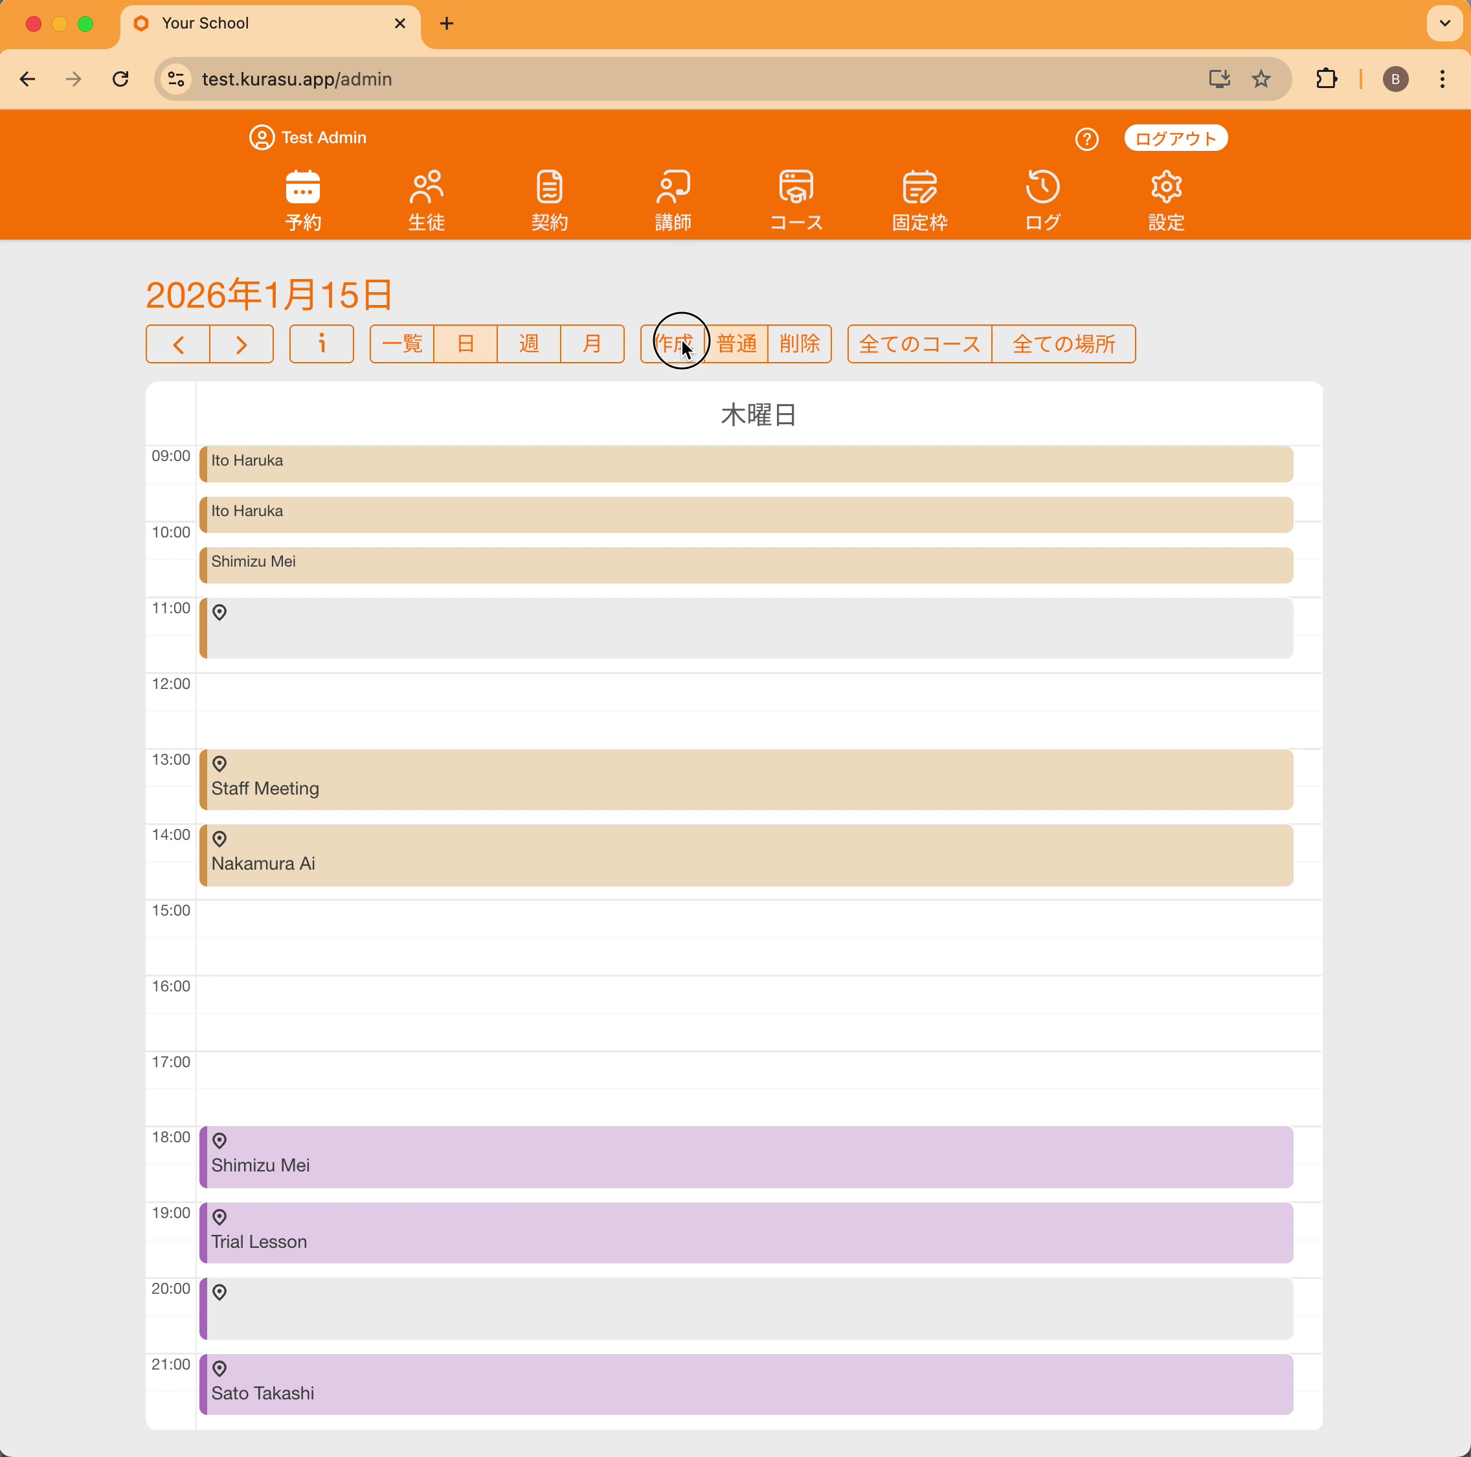Toggle 削除 delete mode
1471x1457 pixels.
point(800,344)
